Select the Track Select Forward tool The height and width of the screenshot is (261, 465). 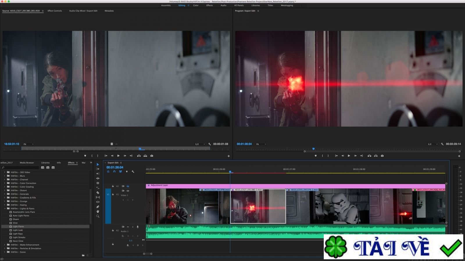(x=98, y=168)
